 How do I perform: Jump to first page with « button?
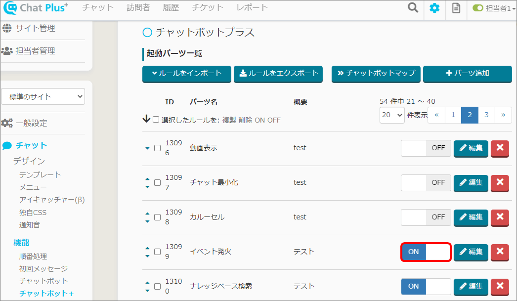pos(436,115)
